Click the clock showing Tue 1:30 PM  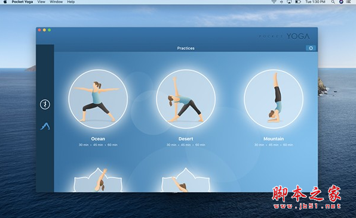315,2
